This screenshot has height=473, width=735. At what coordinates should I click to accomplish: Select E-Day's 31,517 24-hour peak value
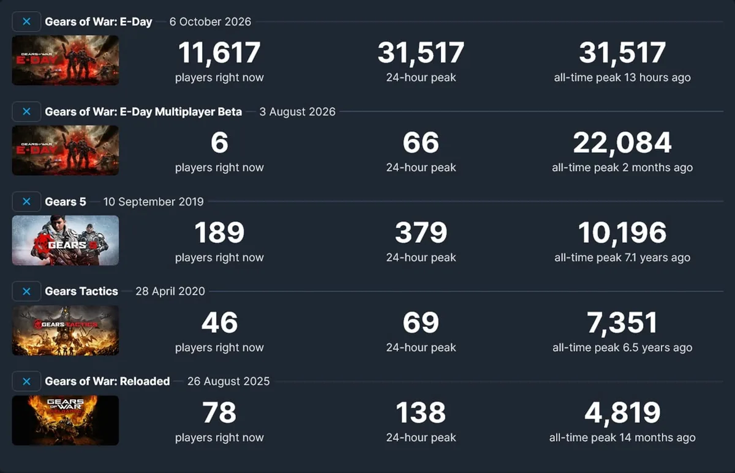(421, 53)
